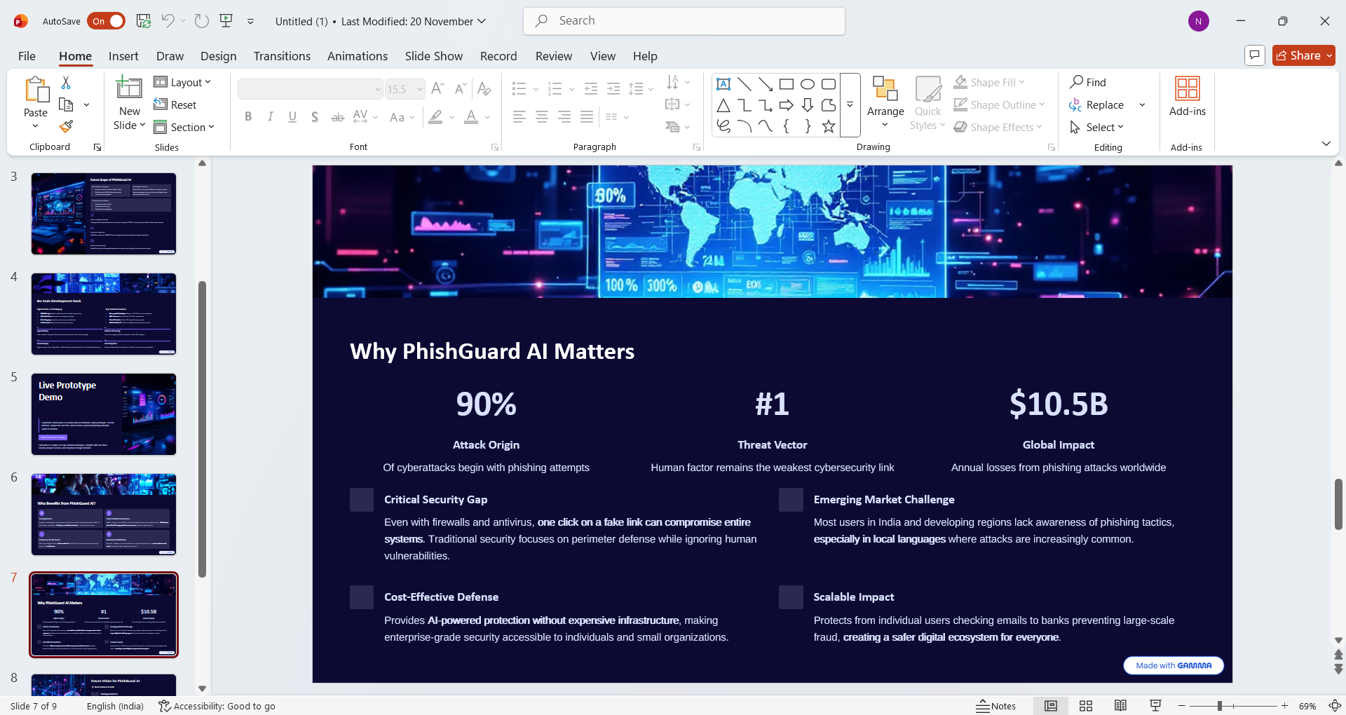This screenshot has width=1346, height=715.
Task: Switch to Reading View
Action: point(1120,706)
